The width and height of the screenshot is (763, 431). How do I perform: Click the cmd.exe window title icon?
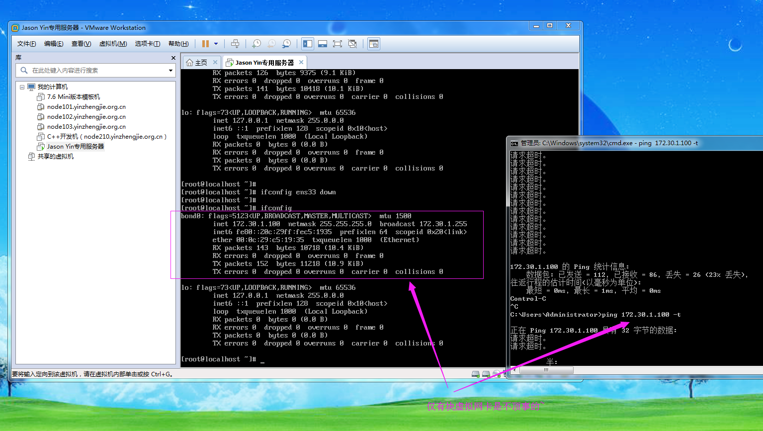514,143
